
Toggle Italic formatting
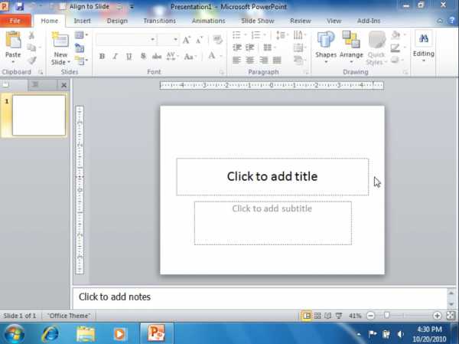(x=116, y=56)
